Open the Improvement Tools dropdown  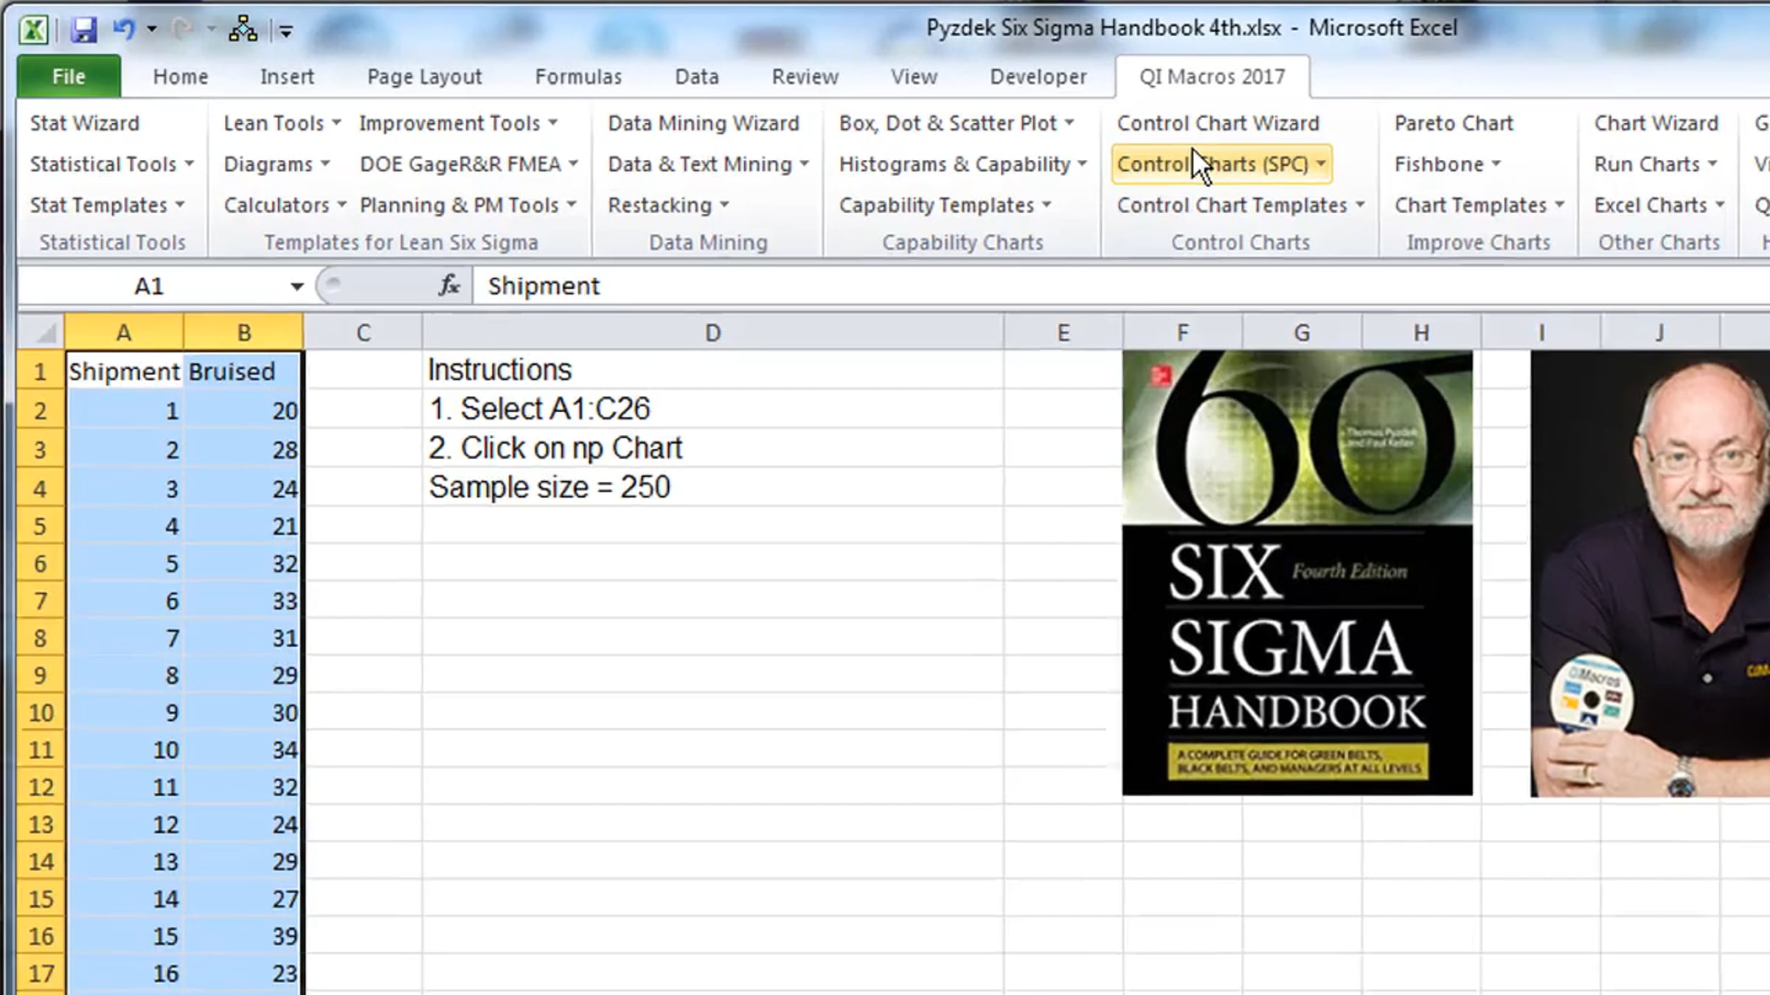coord(458,123)
